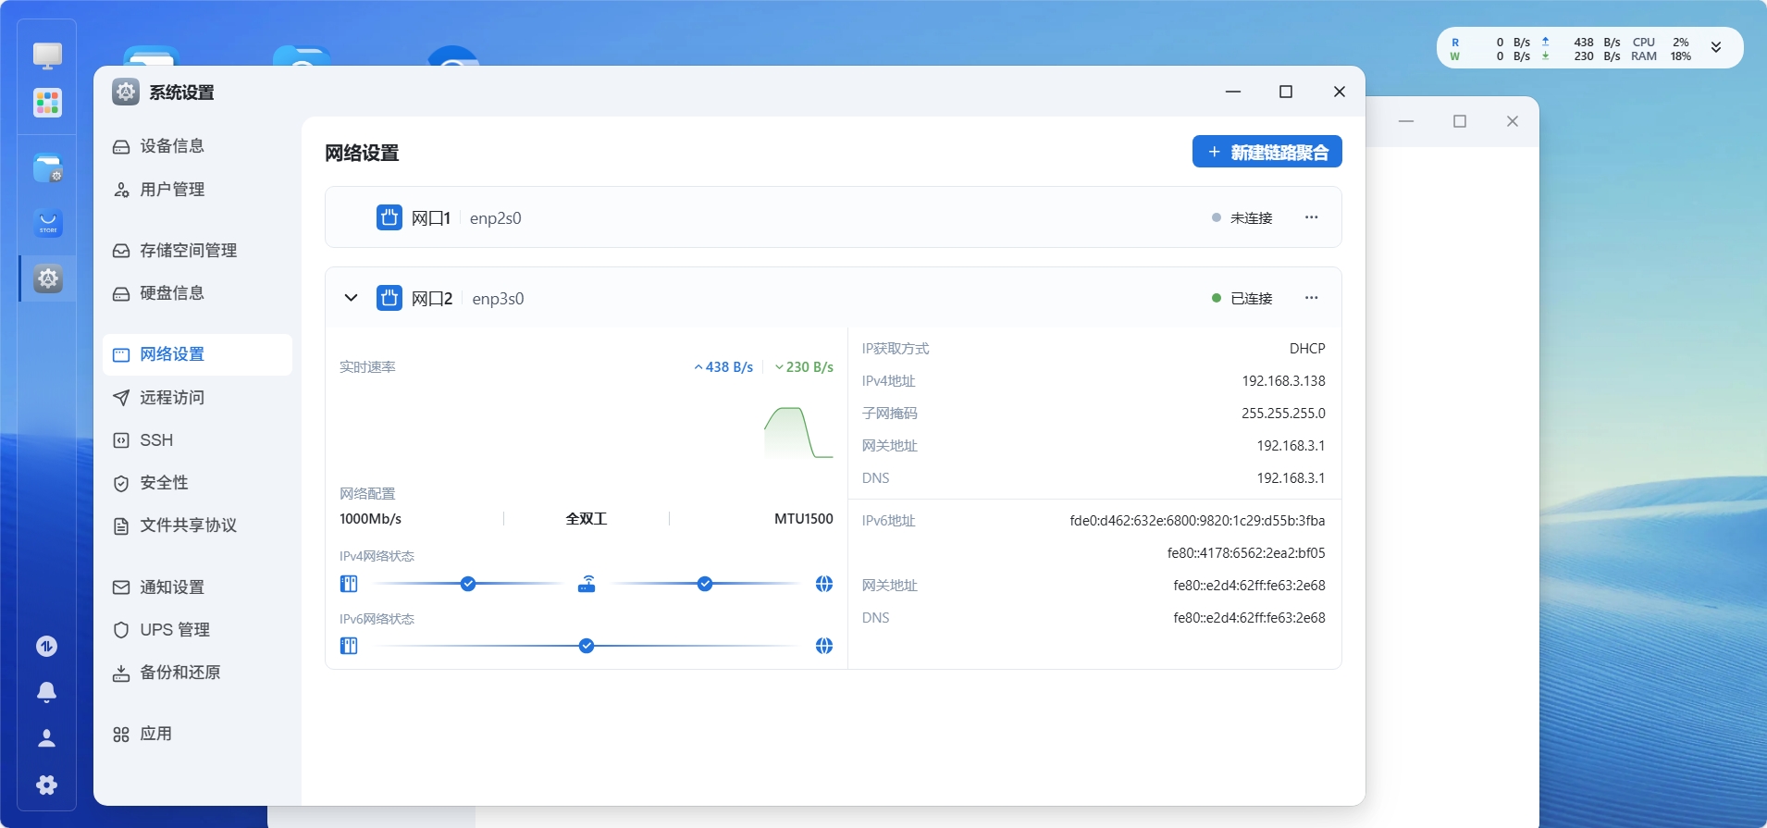The width and height of the screenshot is (1767, 828).
Task: Click the internet globe icon in IPv4 status
Action: [x=824, y=584]
